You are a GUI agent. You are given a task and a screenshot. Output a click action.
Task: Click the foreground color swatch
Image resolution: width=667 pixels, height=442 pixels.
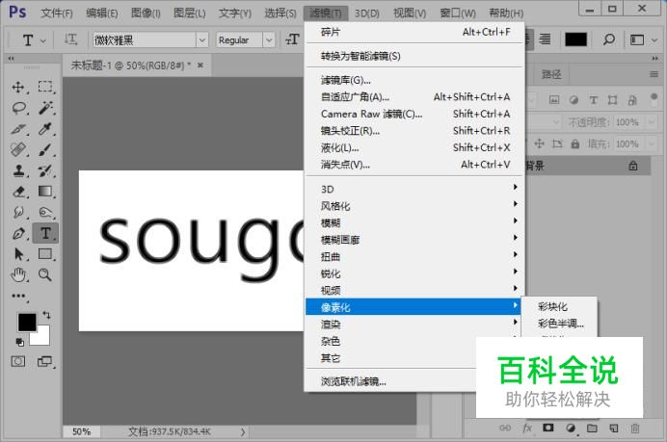27,323
